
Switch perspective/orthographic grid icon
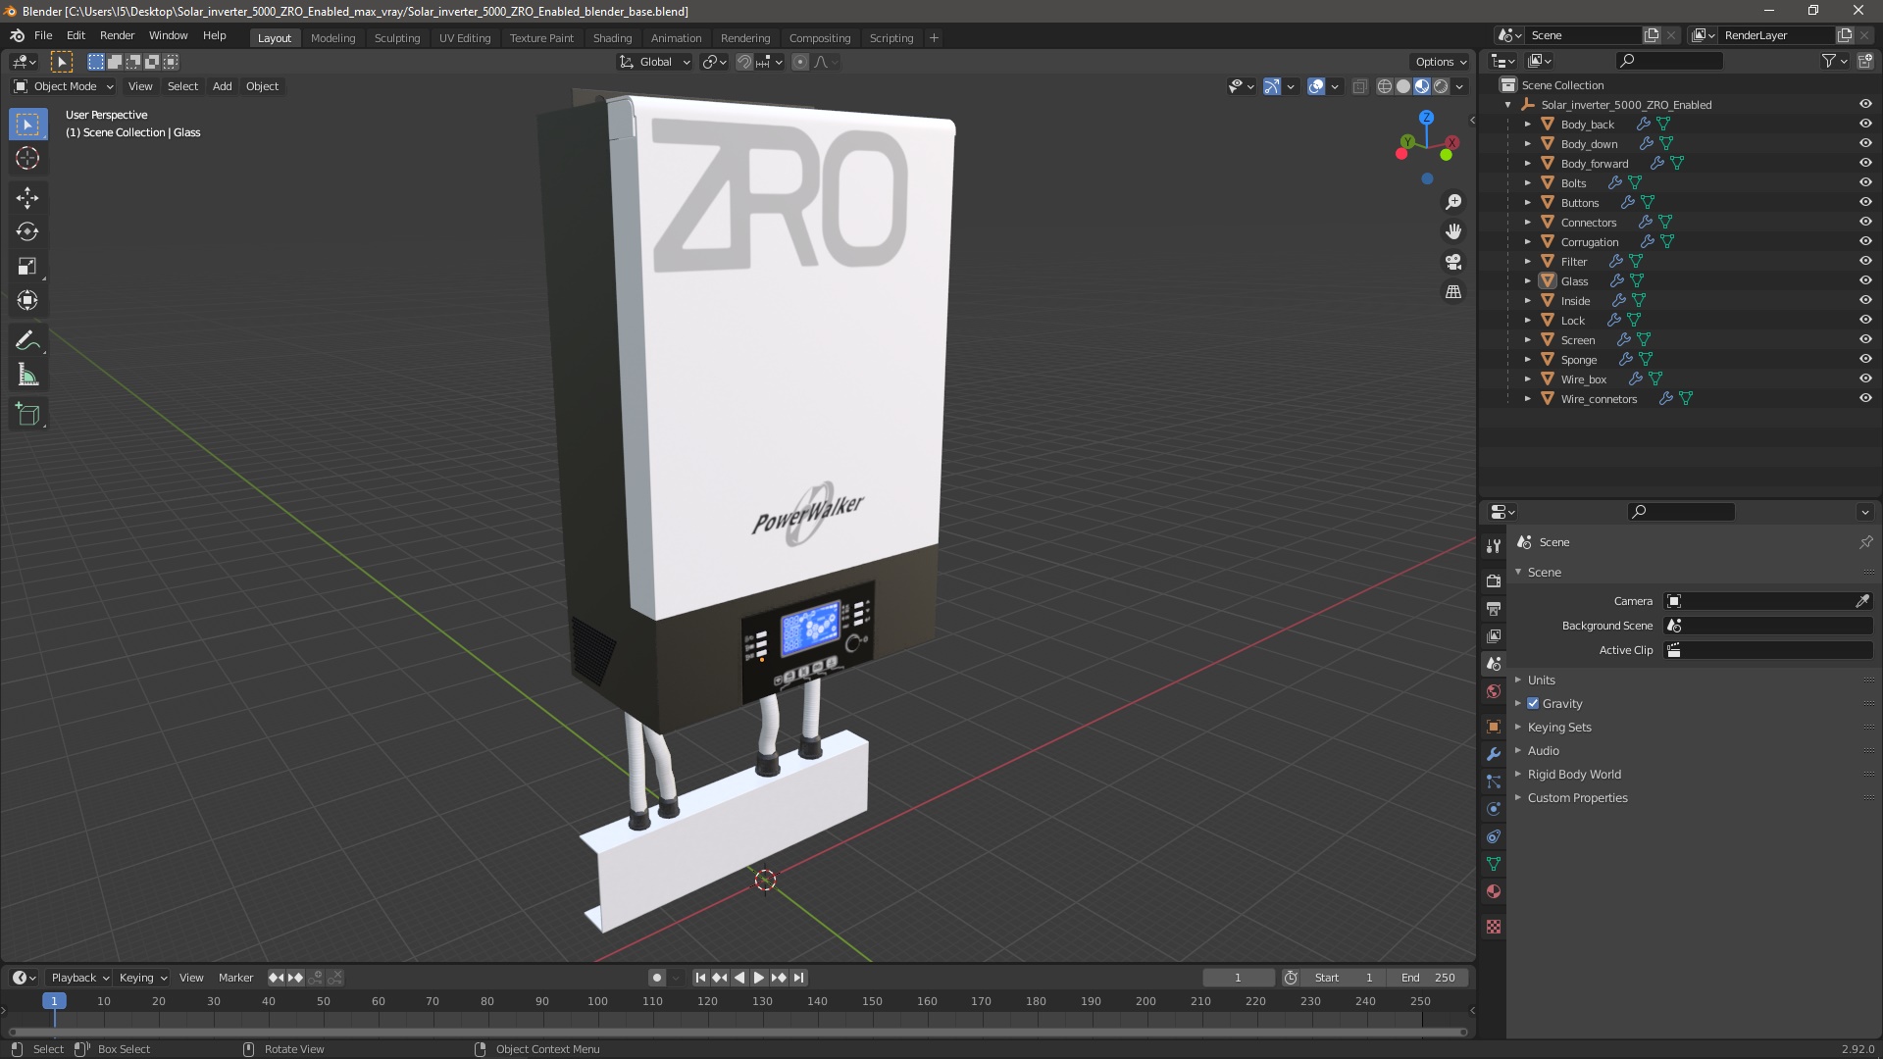click(x=1453, y=292)
